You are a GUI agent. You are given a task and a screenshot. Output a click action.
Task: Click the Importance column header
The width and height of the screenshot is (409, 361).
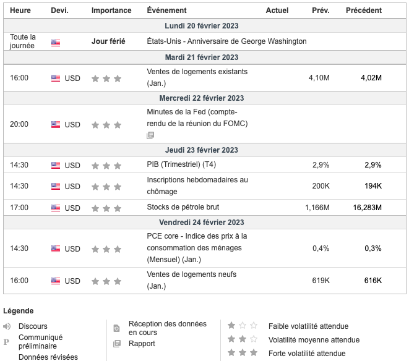point(111,11)
